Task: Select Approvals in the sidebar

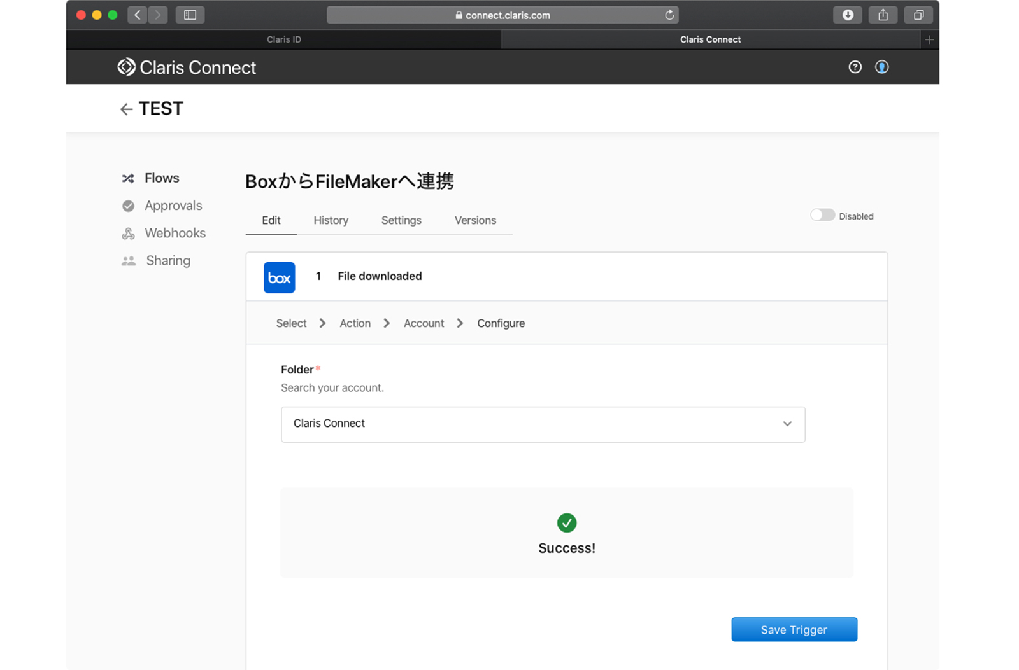Action: [x=173, y=206]
